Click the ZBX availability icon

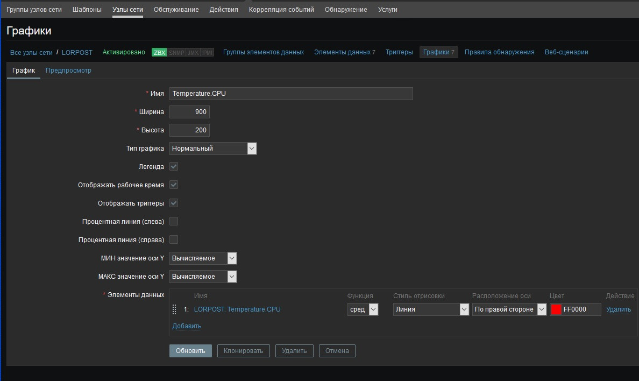coord(159,52)
